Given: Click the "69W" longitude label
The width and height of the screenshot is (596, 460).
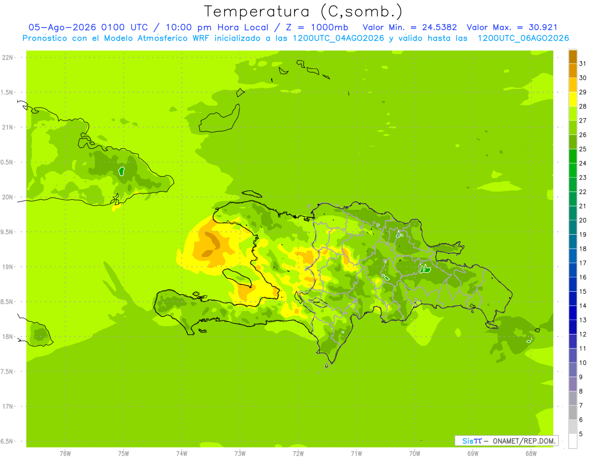Looking at the screenshot, I should (473, 453).
